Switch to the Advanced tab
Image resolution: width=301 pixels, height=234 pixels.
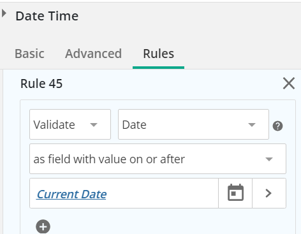pyautogui.click(x=93, y=54)
